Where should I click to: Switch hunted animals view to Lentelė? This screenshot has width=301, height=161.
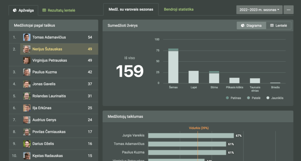278,25
